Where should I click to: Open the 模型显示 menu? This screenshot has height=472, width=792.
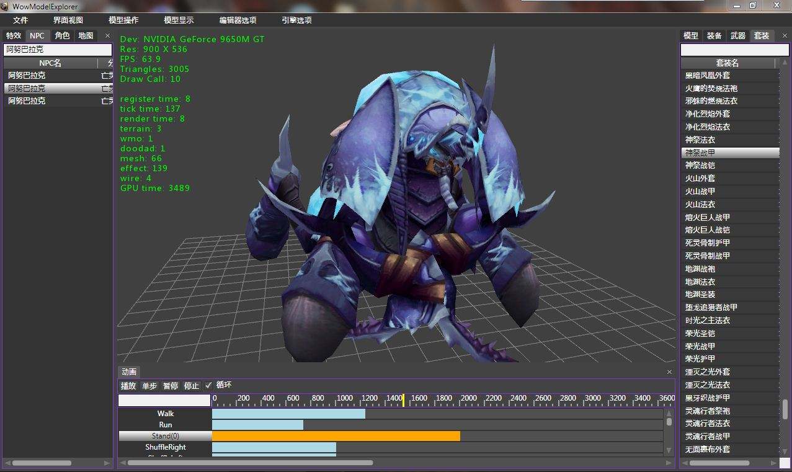click(x=179, y=20)
